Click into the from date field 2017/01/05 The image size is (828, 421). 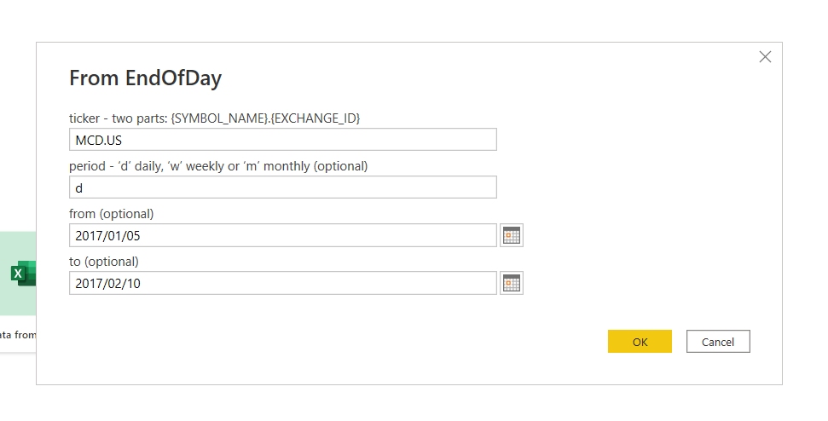tap(282, 235)
